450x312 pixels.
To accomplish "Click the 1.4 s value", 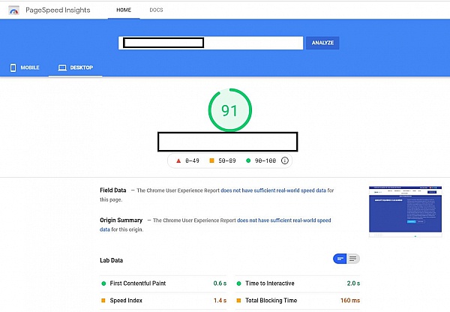I will click(x=220, y=301).
